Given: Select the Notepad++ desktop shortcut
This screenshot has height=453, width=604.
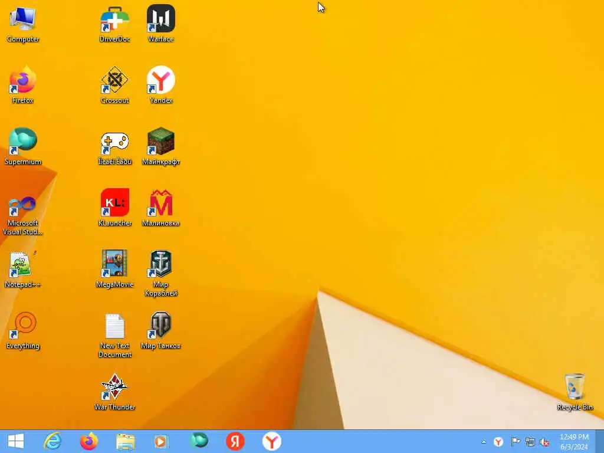Looking at the screenshot, I should pos(23,269).
